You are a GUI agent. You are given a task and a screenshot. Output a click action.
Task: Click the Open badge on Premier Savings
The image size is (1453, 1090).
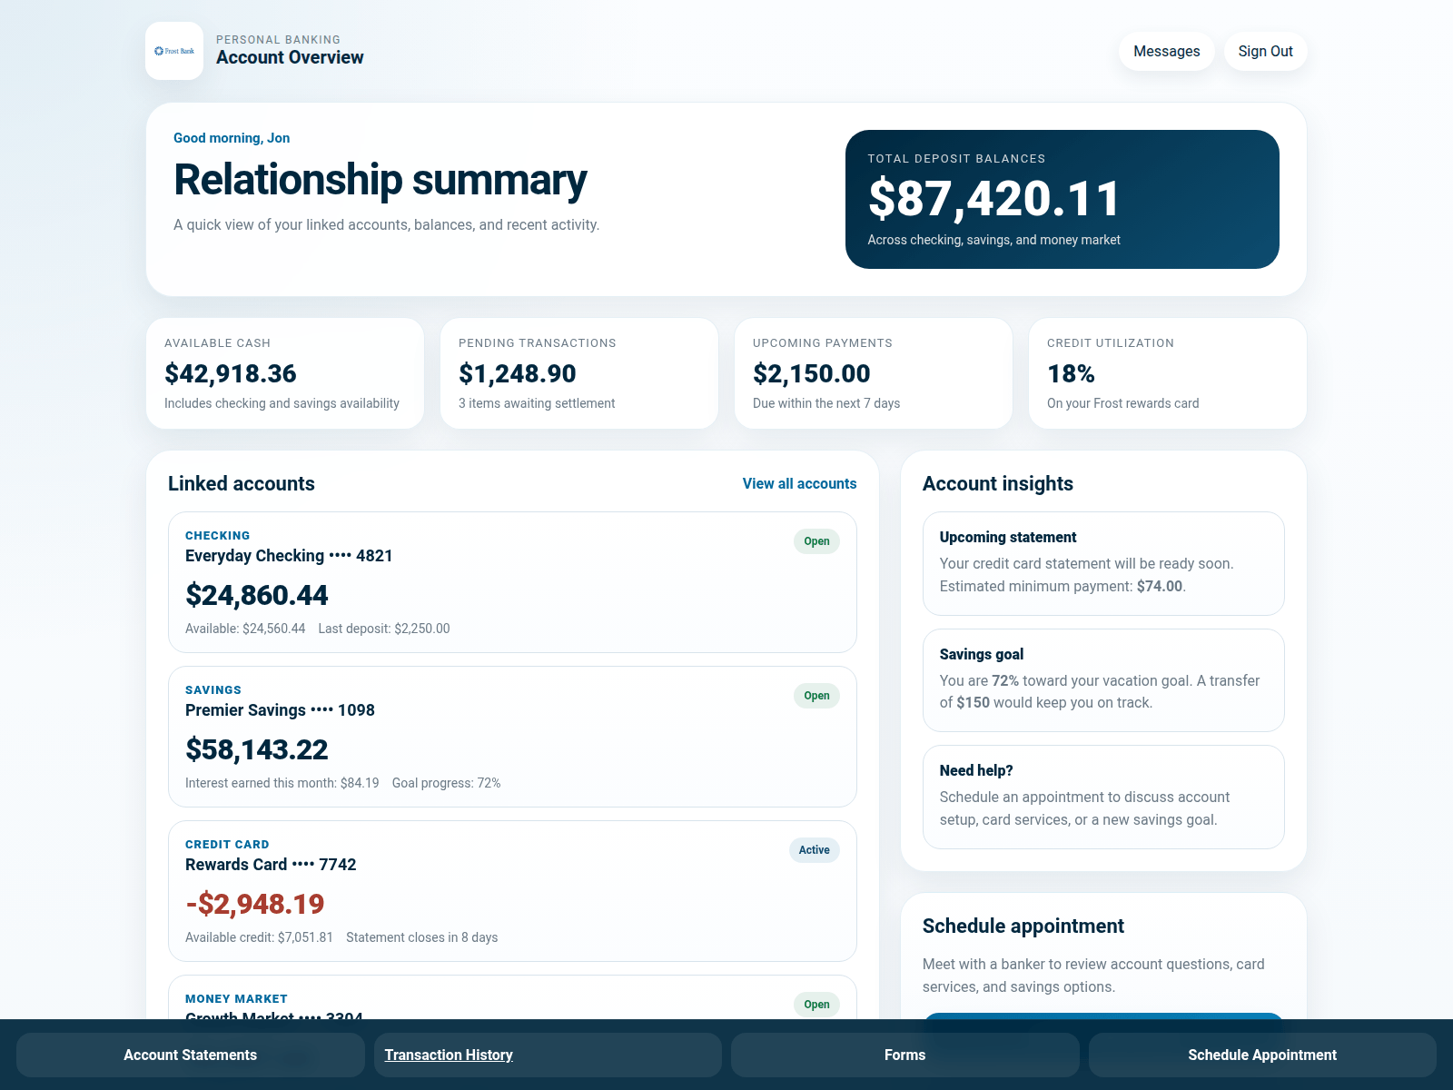tap(816, 696)
